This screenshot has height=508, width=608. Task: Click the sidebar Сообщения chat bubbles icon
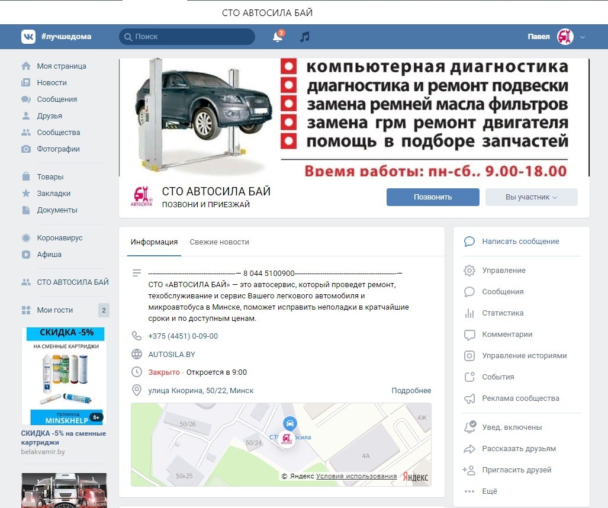[26, 99]
